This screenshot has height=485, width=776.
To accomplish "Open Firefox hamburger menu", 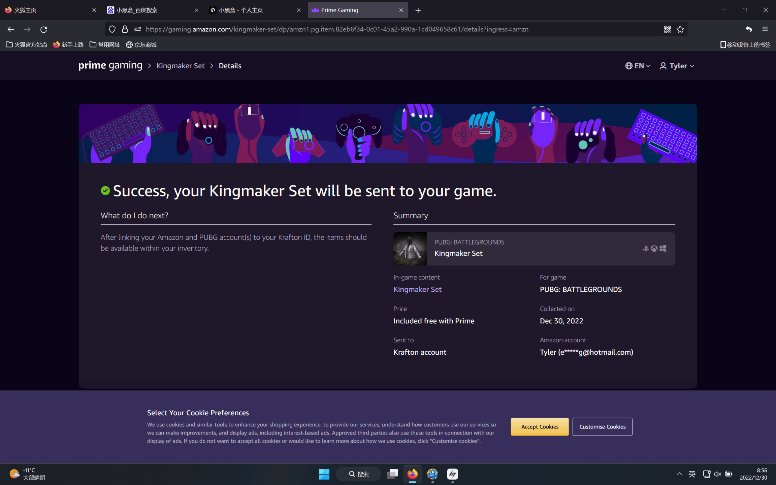I will (x=765, y=29).
